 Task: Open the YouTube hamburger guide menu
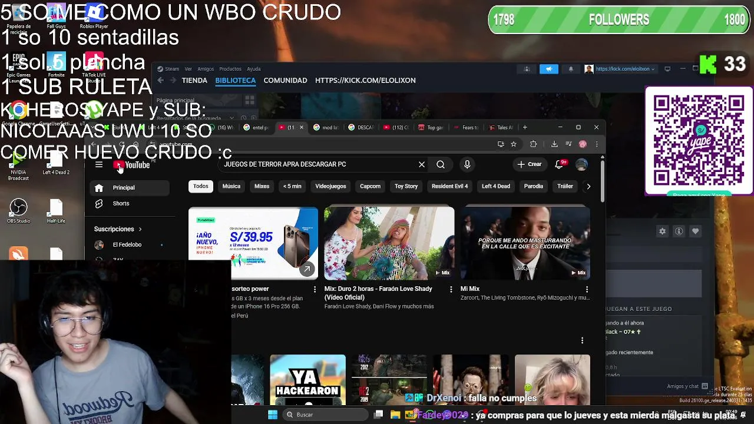pos(99,165)
